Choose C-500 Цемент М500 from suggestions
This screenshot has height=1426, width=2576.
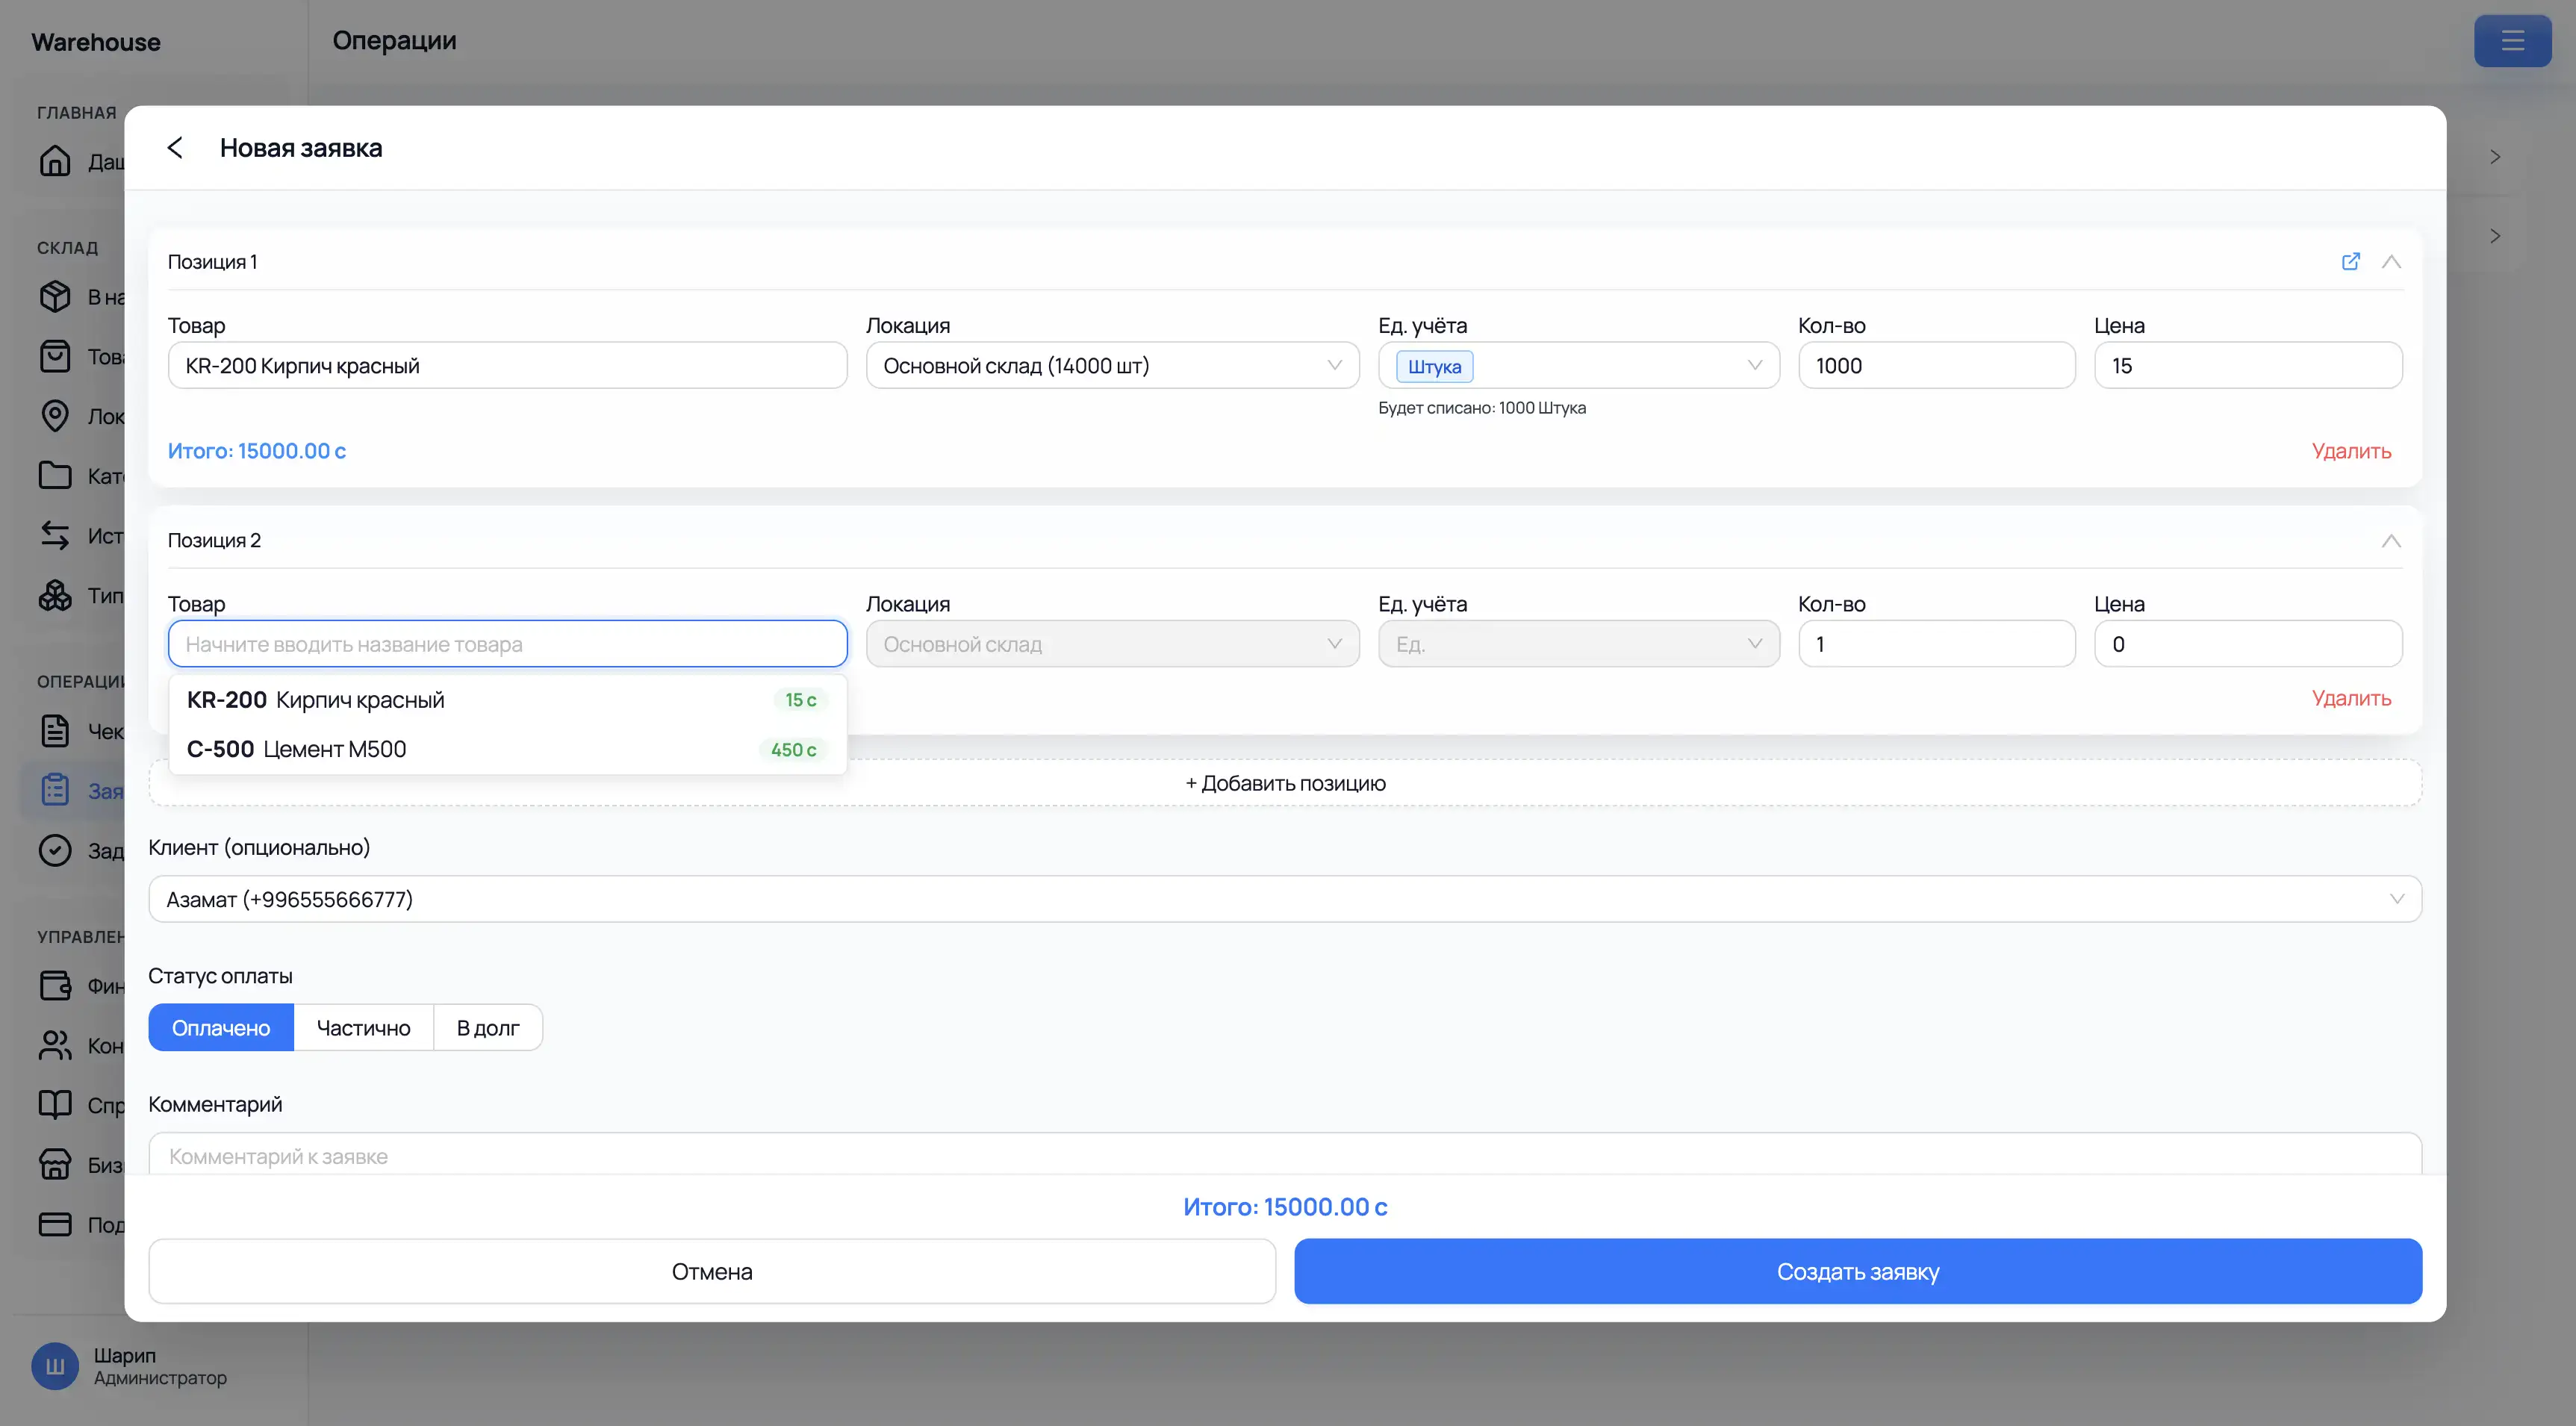pyautogui.click(x=508, y=749)
